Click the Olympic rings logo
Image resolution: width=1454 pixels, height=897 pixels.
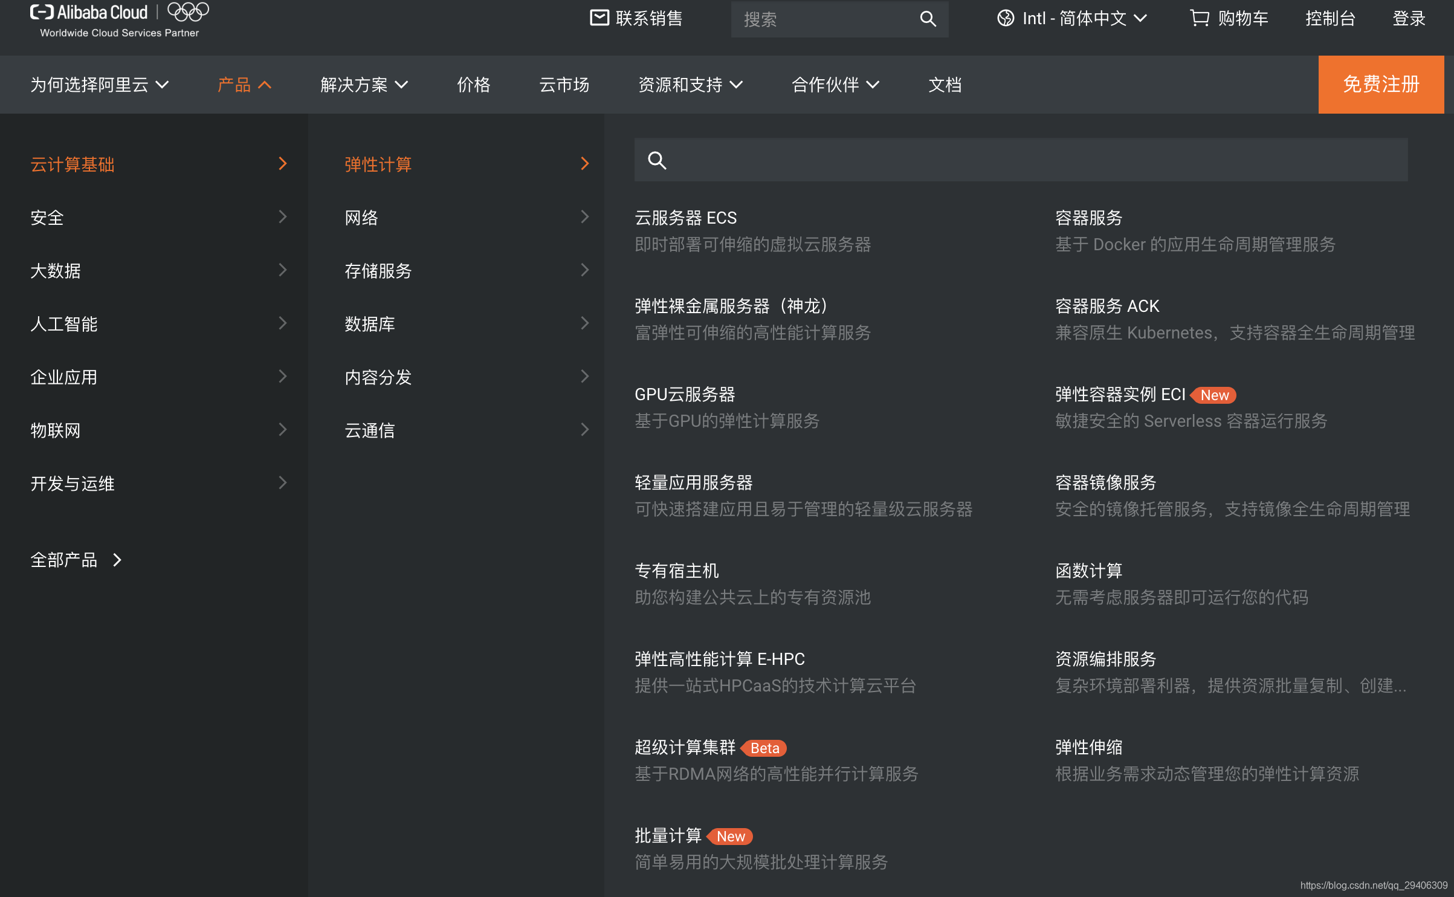tap(188, 11)
